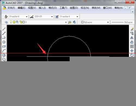The image size is (136, 106).
Task: Click the Rotate tool icon
Action: [132, 55]
